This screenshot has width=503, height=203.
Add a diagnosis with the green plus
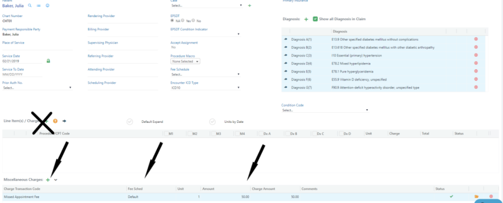coord(306,19)
